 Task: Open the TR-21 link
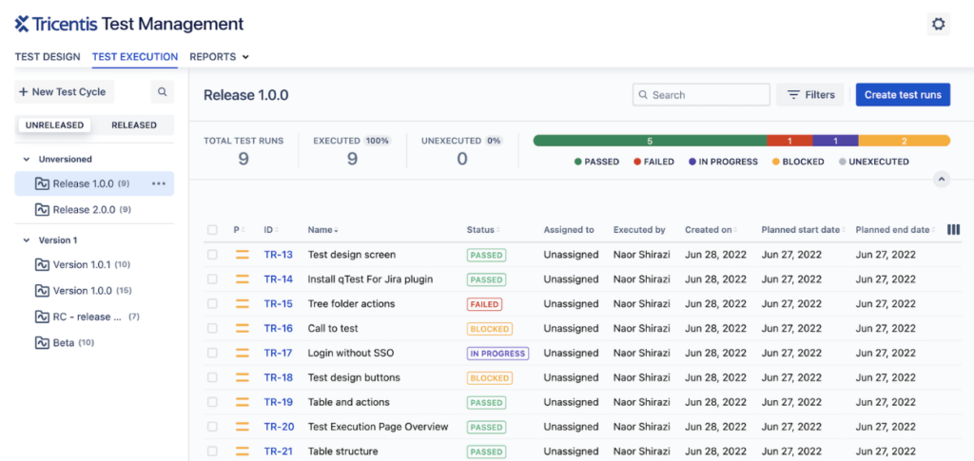(279, 451)
